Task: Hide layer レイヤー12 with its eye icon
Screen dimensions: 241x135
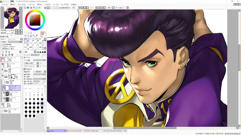Action: [2, 64]
